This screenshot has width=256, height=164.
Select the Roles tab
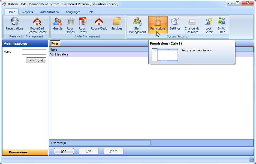[x=55, y=43]
